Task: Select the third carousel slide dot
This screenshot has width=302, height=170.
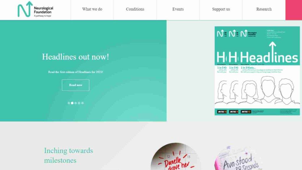Action: 76,103
